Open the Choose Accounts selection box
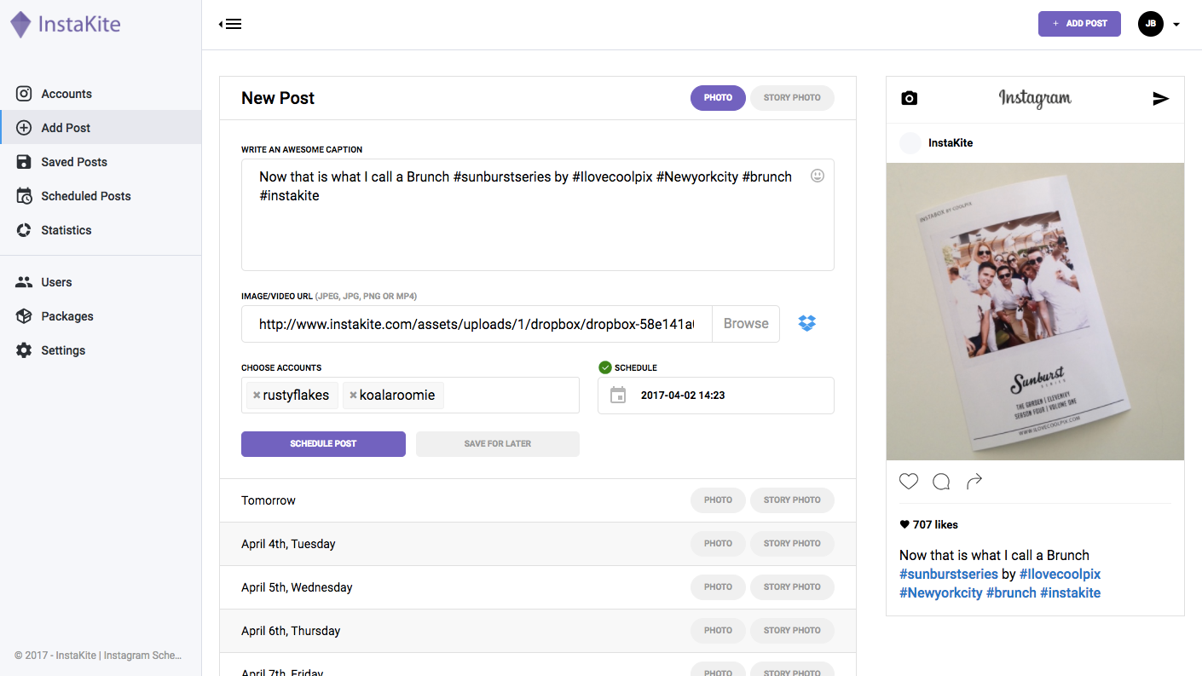 (410, 396)
